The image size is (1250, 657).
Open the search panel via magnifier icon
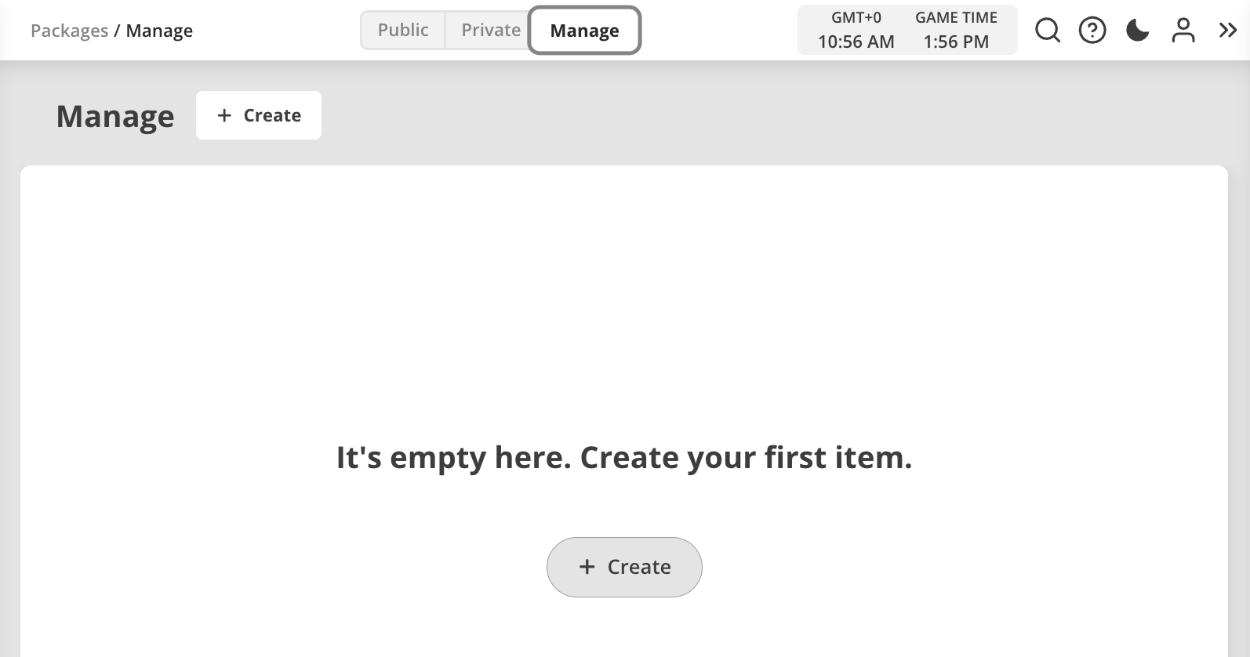click(x=1047, y=30)
